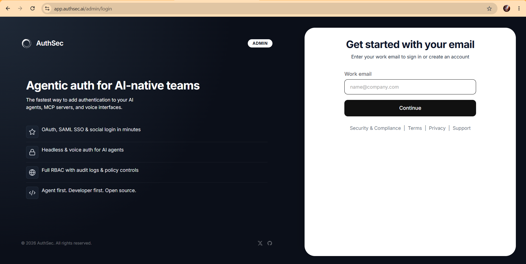526x264 pixels.
Task: Open the X (Twitter) icon in footer
Action: [x=260, y=243]
